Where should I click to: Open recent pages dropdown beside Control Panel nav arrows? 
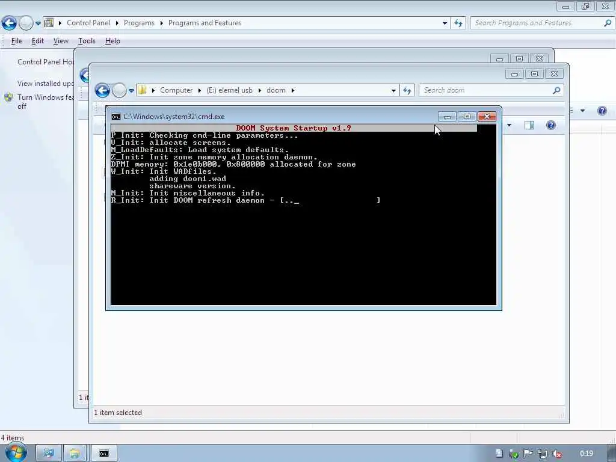38,23
